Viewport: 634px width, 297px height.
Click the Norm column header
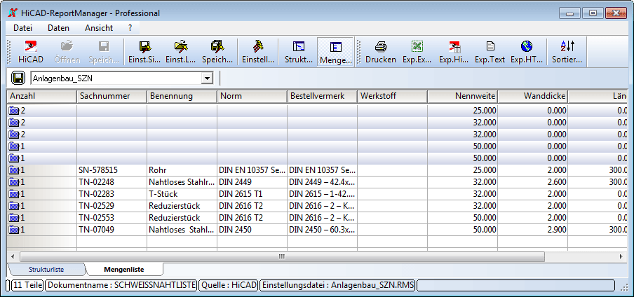coord(252,97)
